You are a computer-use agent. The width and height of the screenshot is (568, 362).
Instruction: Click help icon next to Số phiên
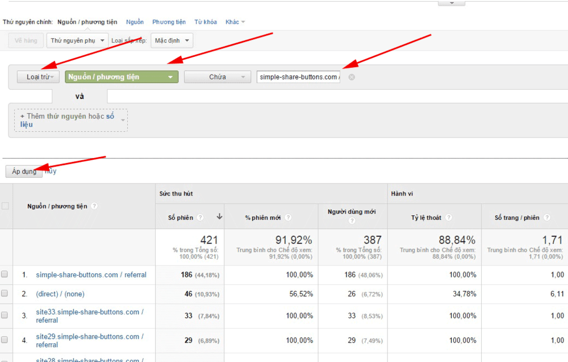(200, 218)
